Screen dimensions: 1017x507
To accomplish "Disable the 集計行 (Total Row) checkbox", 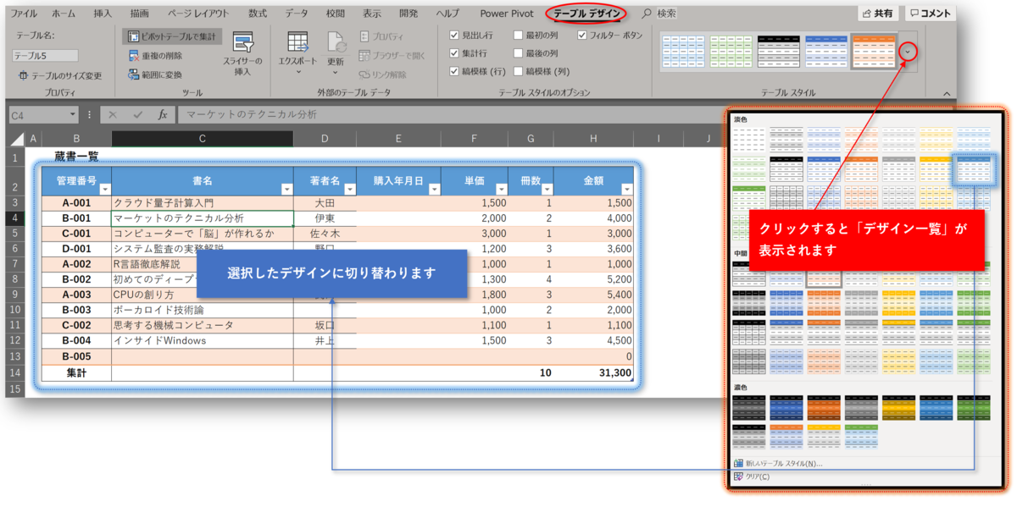I will pos(456,52).
